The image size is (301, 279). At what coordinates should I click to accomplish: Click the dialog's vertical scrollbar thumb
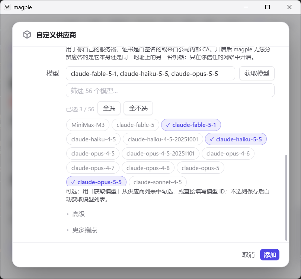click(286, 198)
